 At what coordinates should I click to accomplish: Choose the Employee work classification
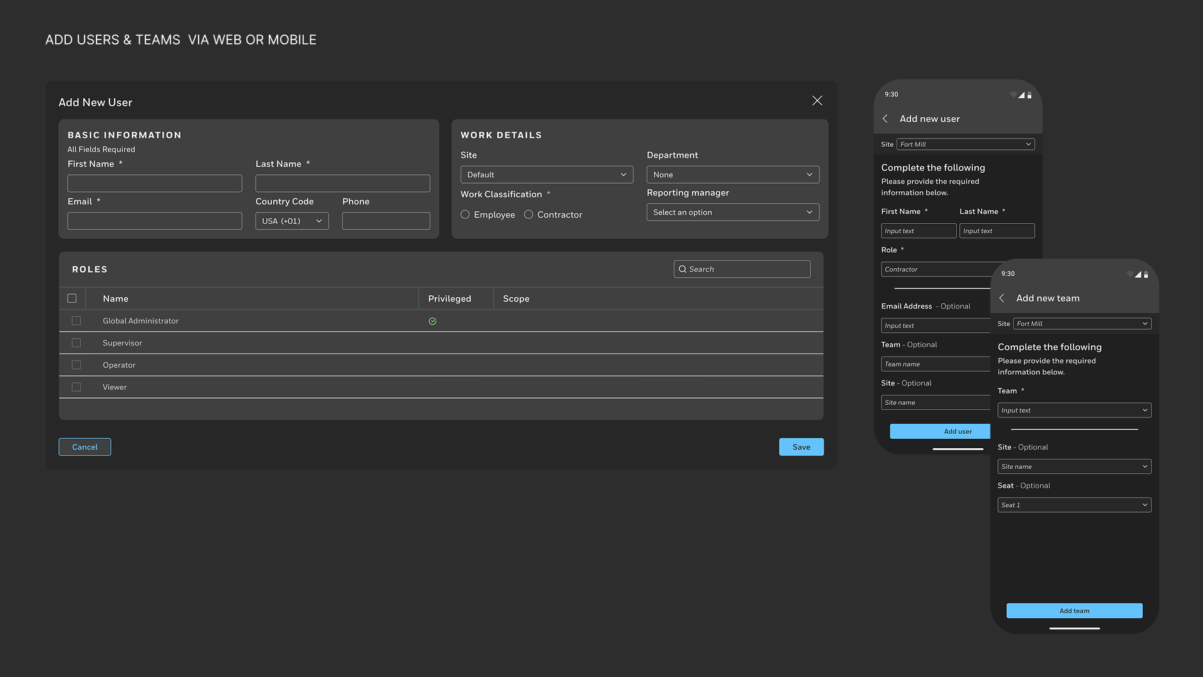[x=466, y=215]
